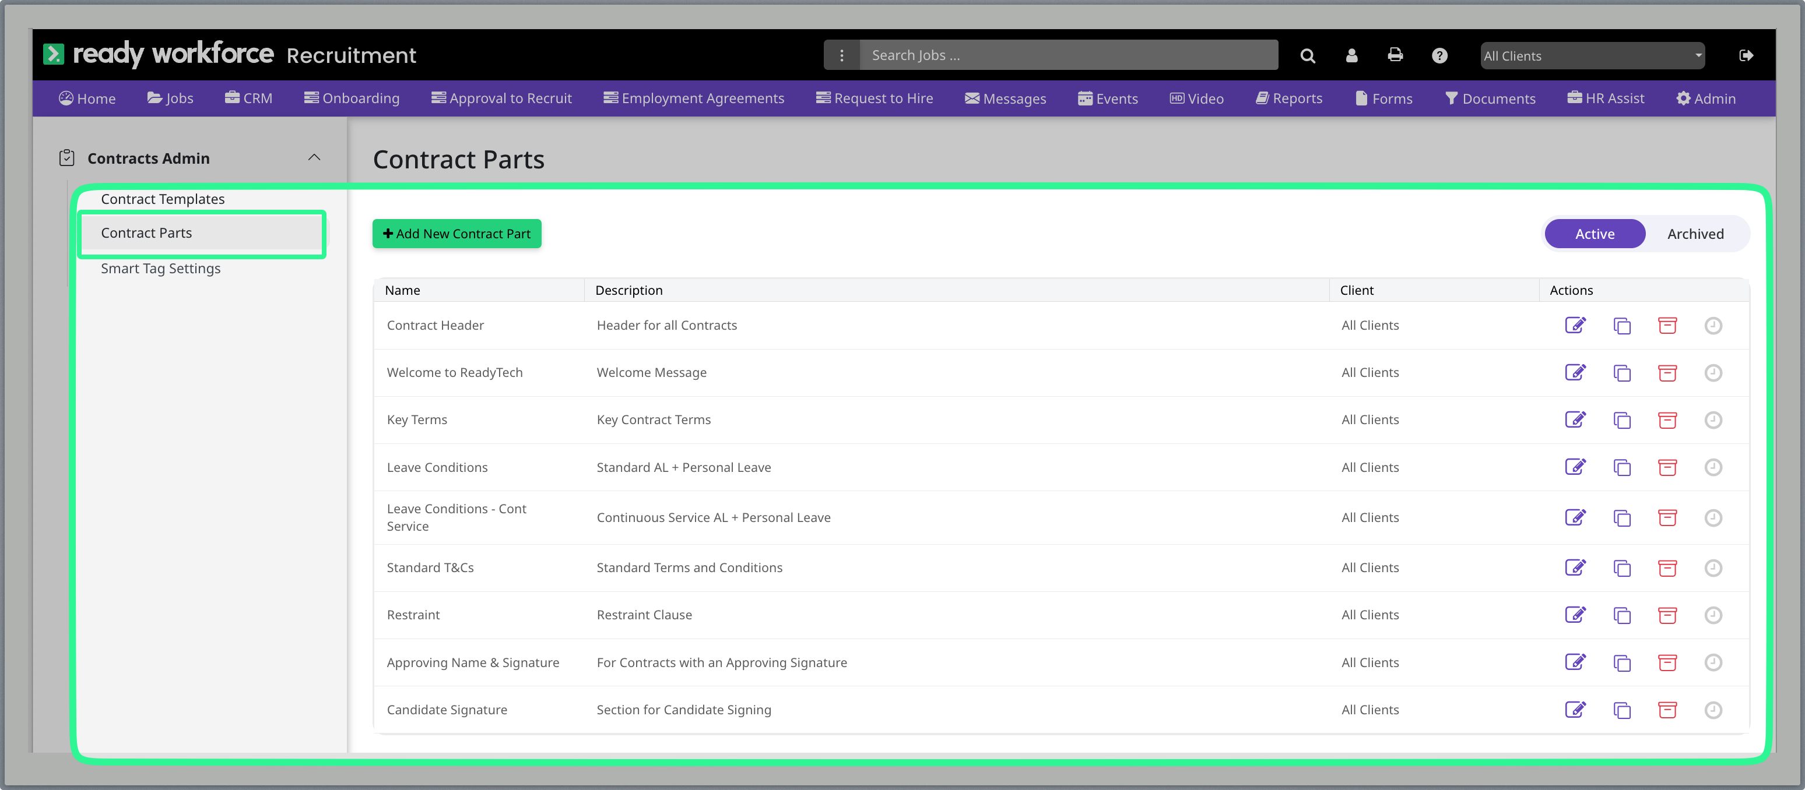Screen dimensions: 1805x790
Task: Edit the Contract Header part
Action: coord(1575,325)
